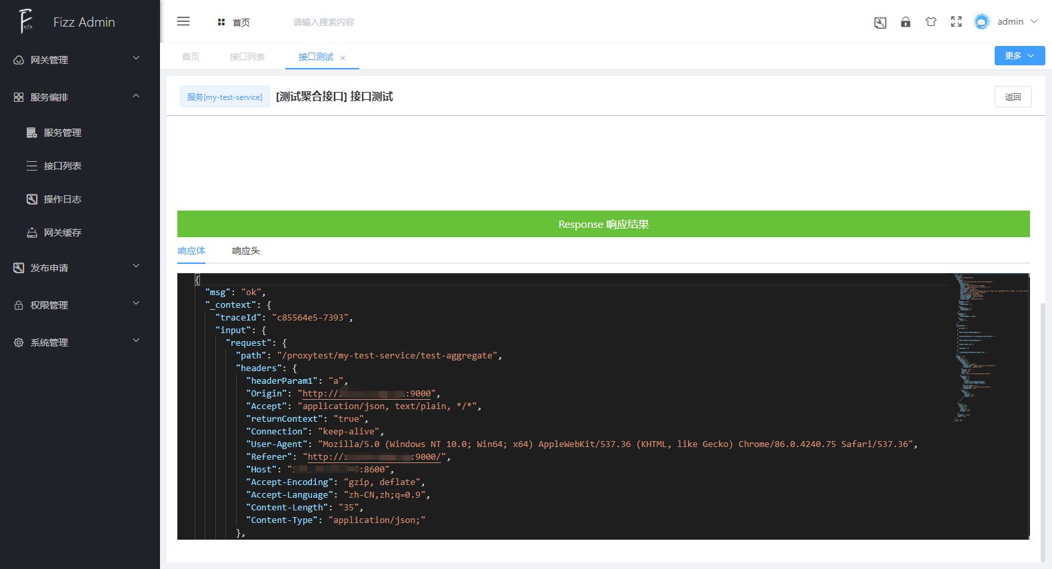This screenshot has width=1052, height=569.
Task: Click the 服务[my-test-service] tag
Action: [x=225, y=97]
